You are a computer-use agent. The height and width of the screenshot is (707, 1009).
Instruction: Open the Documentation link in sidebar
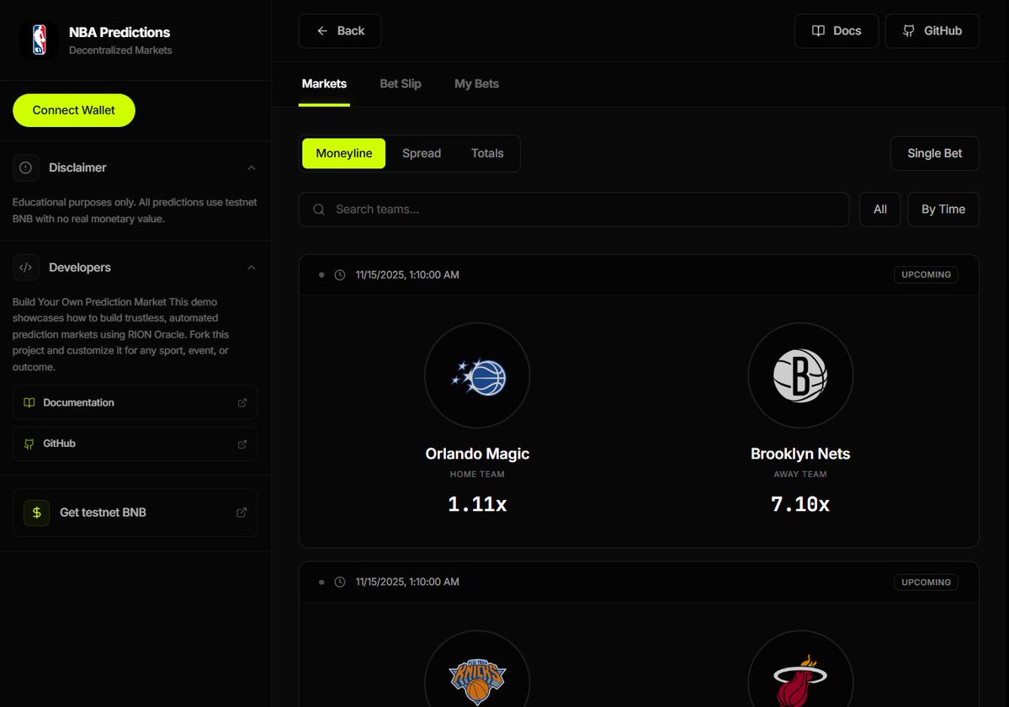coord(135,402)
